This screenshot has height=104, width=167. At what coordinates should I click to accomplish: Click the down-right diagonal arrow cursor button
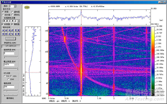12,34
